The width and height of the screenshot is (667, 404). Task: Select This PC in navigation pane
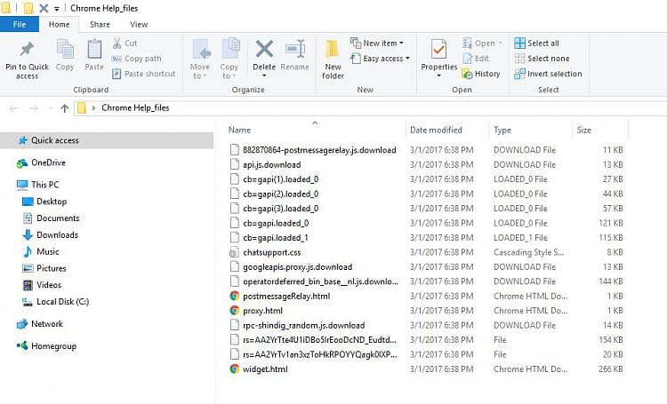coord(37,185)
